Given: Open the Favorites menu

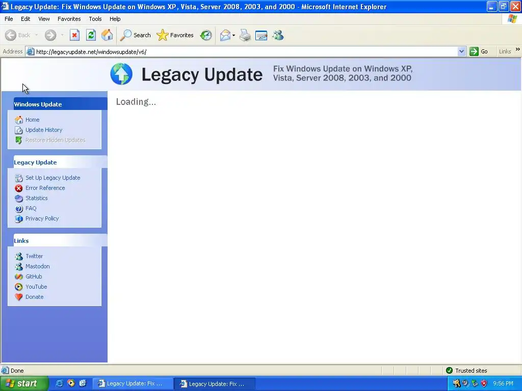Looking at the screenshot, I should click(69, 19).
